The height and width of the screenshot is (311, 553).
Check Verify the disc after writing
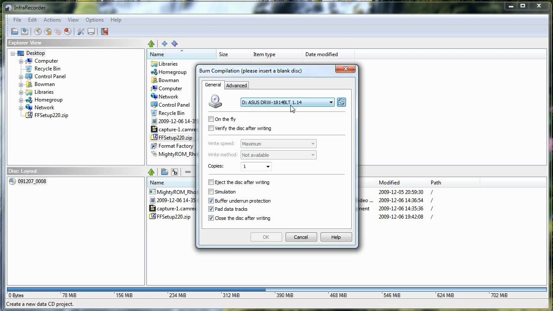(211, 128)
